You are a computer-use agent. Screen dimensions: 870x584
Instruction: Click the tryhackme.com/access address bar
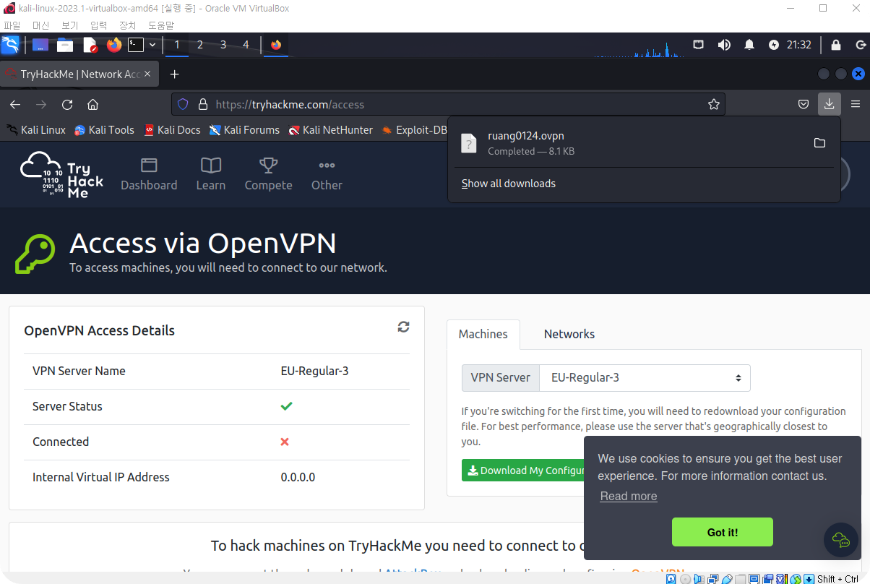[448, 104]
